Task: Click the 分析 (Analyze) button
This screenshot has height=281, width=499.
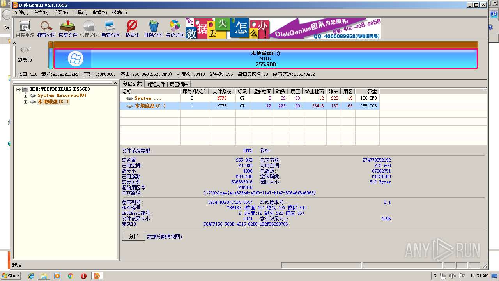Action: pos(133,237)
